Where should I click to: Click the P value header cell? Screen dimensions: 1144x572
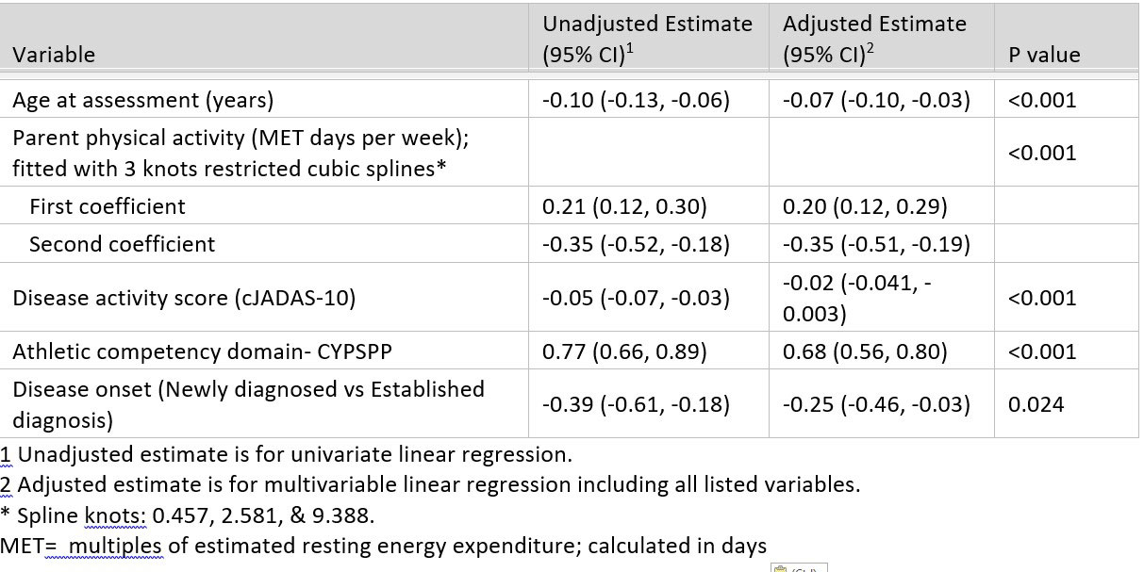coord(1044,55)
